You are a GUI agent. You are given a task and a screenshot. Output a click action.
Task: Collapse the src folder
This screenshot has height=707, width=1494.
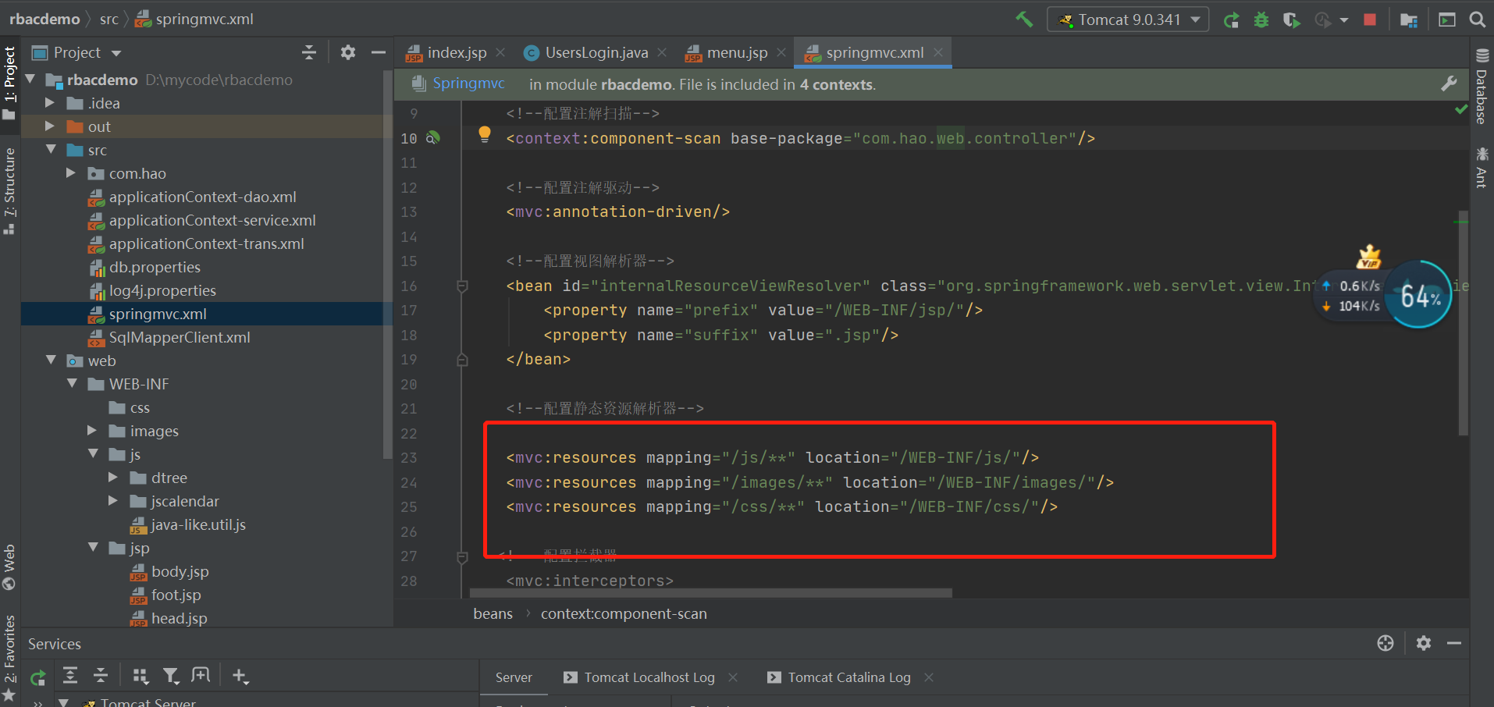click(52, 150)
